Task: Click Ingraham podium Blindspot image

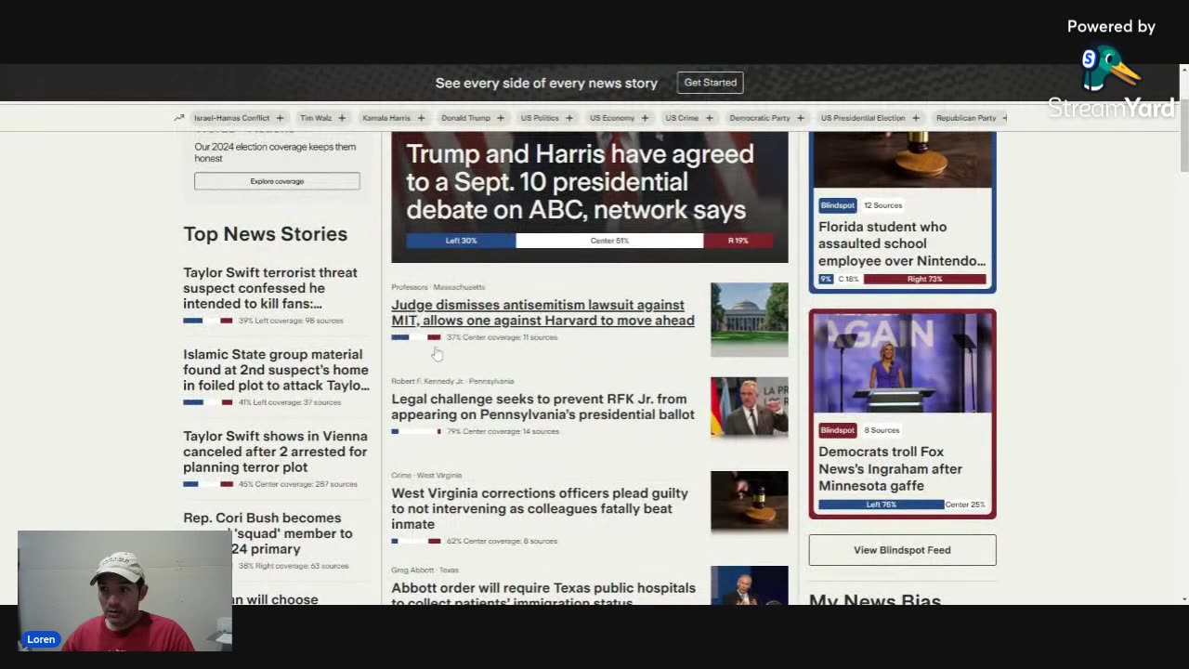Action: pos(902,363)
